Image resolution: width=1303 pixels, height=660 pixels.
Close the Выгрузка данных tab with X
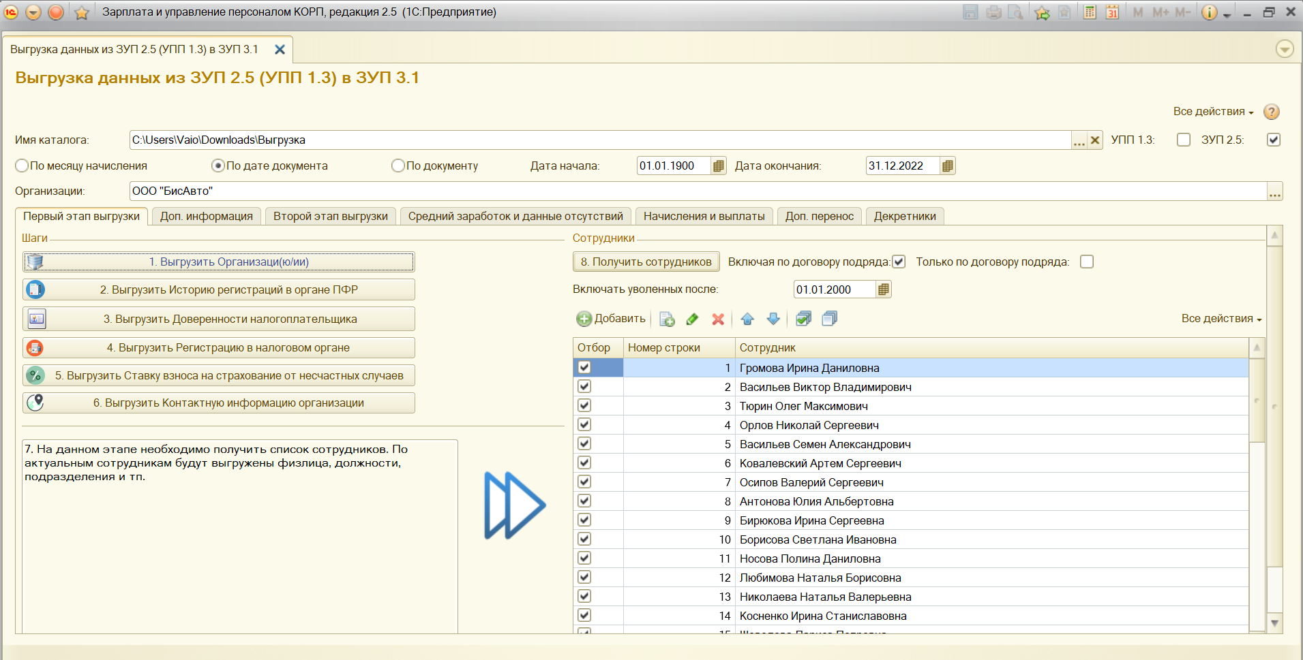280,50
